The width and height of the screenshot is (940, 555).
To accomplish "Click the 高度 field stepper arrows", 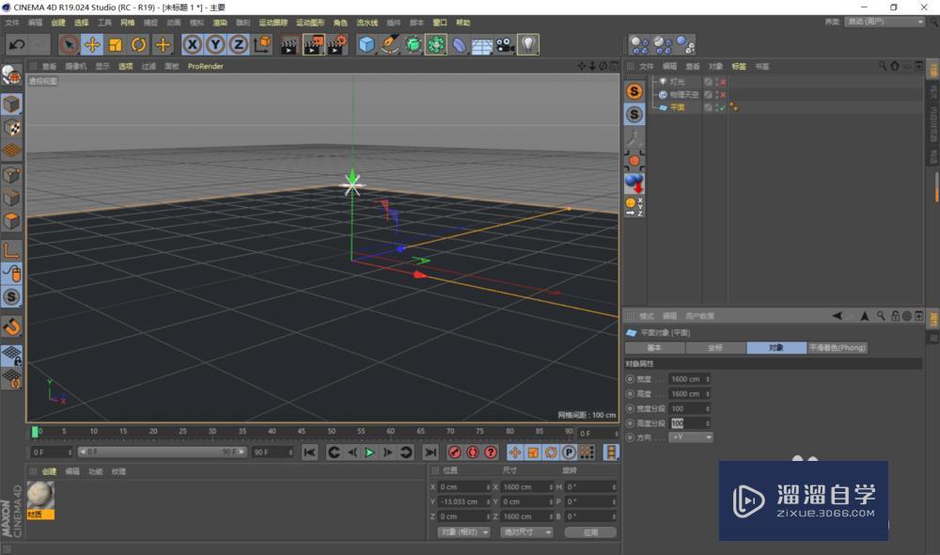I will pyautogui.click(x=708, y=394).
